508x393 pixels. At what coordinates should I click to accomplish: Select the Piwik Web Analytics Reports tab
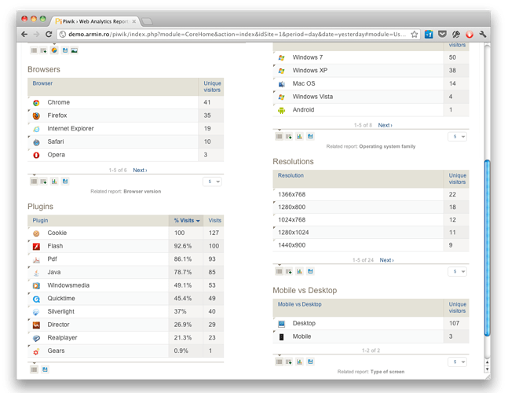pyautogui.click(x=96, y=21)
